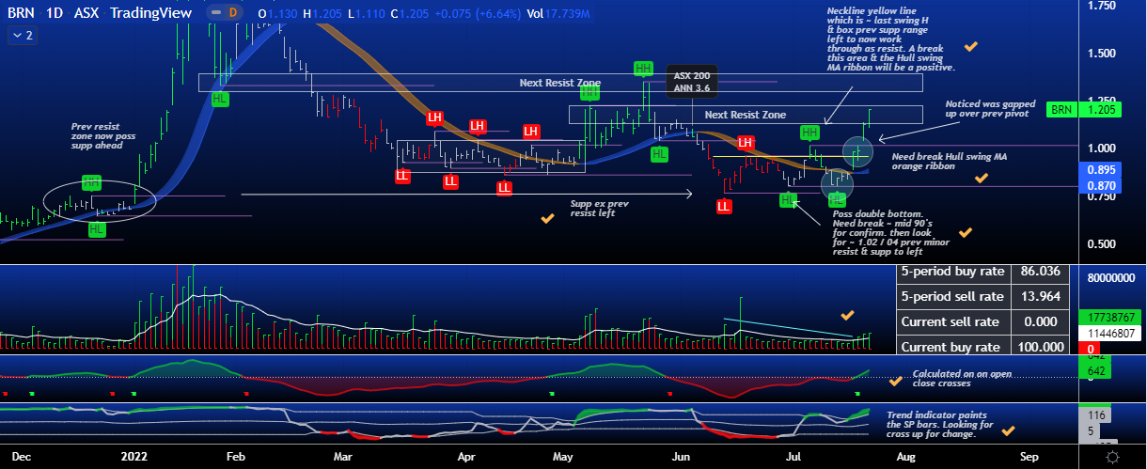Screen dimensions: 1147x469
Task: Open chart settings gear icon
Action: pyautogui.click(x=1113, y=457)
